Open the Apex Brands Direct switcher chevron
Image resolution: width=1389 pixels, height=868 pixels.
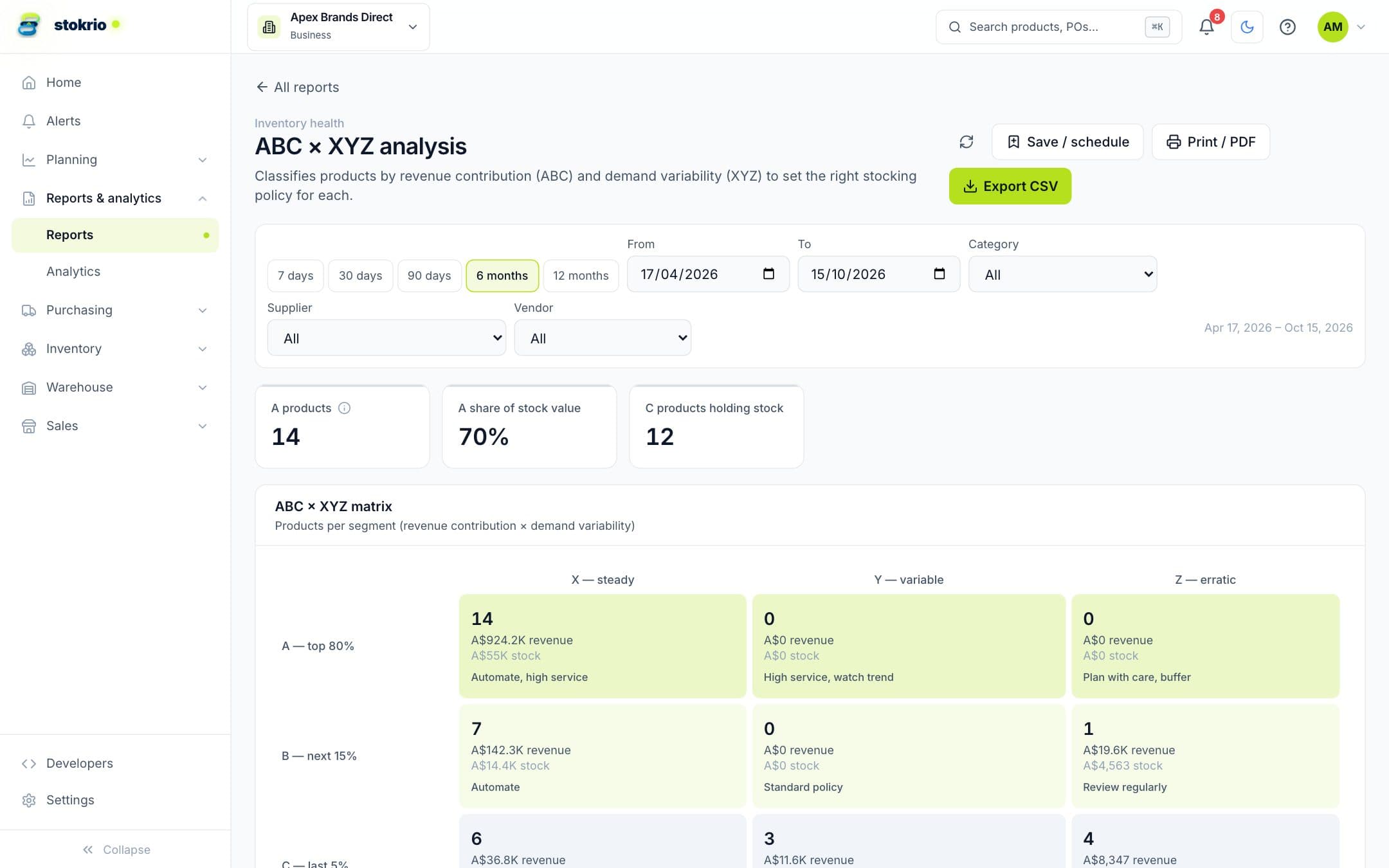point(413,27)
